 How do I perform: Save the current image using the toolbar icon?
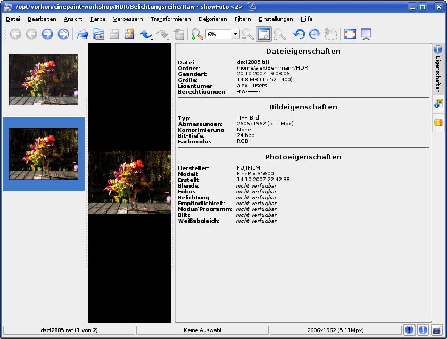pyautogui.click(x=114, y=34)
